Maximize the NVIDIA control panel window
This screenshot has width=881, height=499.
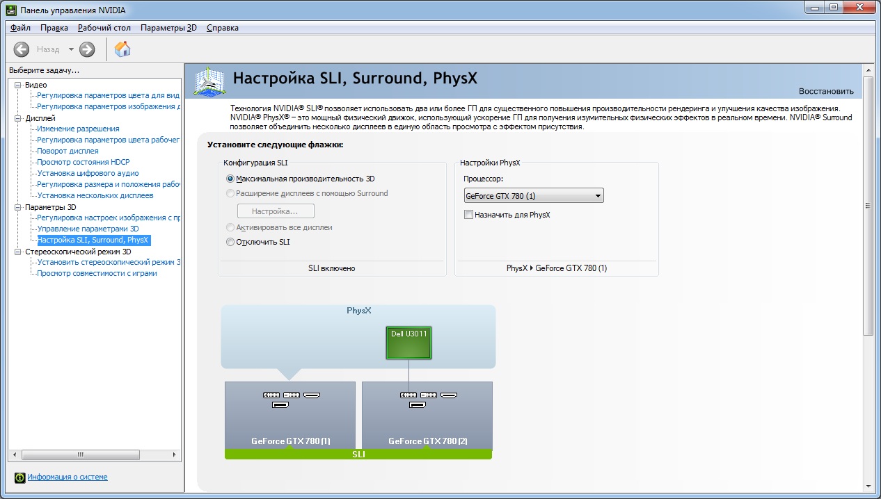click(833, 8)
